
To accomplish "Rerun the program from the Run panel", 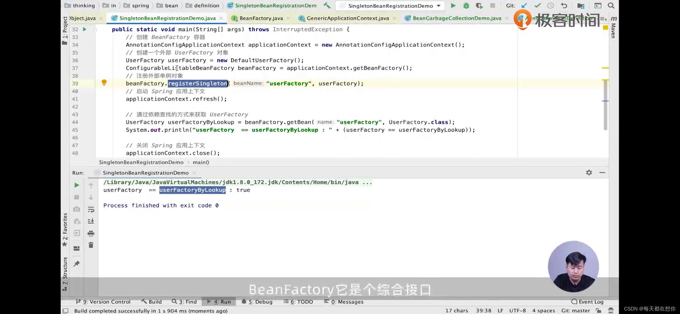I will point(77,185).
